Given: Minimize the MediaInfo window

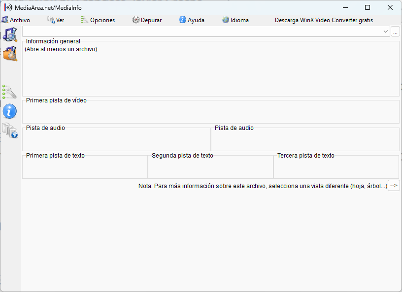Looking at the screenshot, I should tap(345, 7).
